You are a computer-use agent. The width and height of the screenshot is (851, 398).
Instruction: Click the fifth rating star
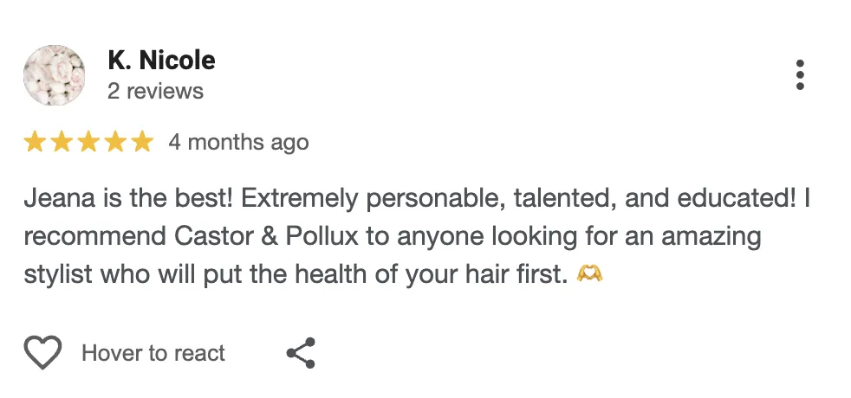[x=141, y=142]
